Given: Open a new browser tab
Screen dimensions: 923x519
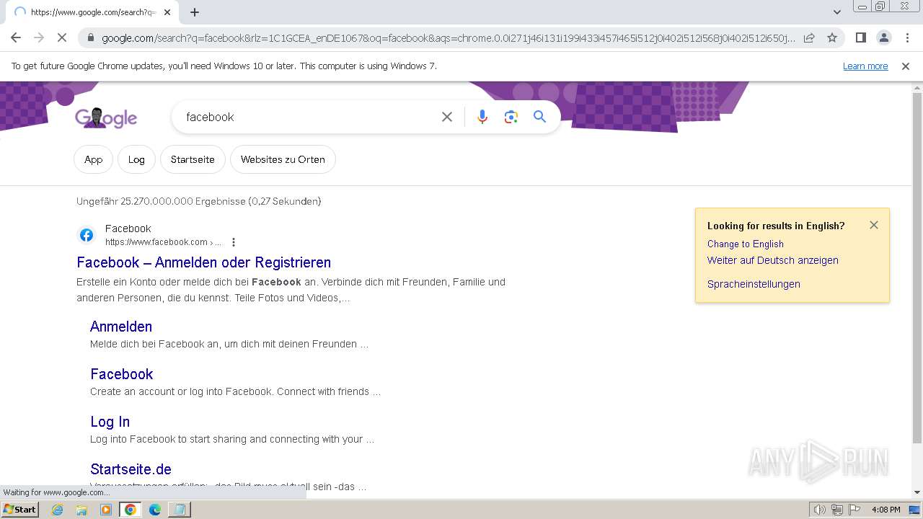Looking at the screenshot, I should (x=195, y=12).
